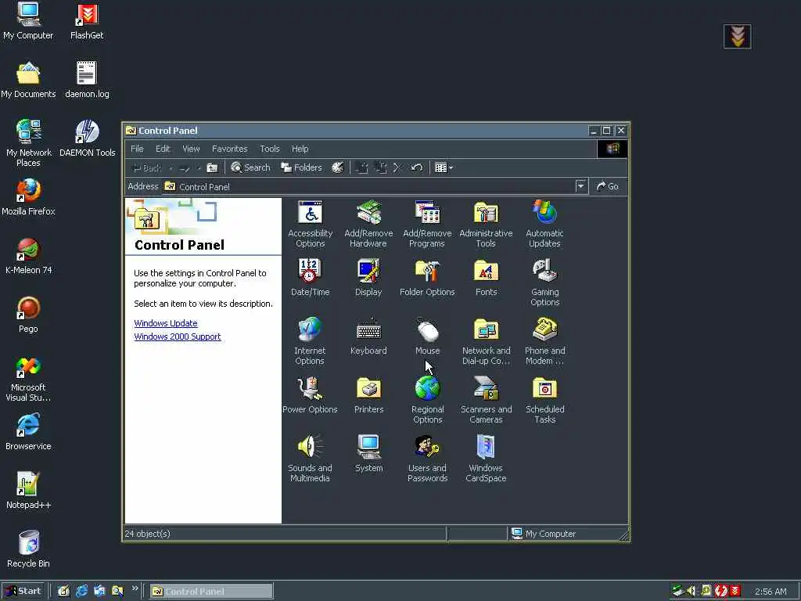The width and height of the screenshot is (801, 601).
Task: Select daemon.log file on desktop
Action: click(x=87, y=80)
